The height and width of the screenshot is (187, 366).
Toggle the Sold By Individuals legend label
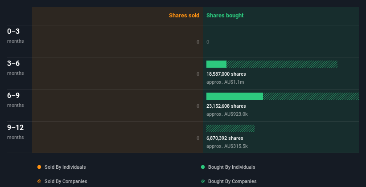pyautogui.click(x=65, y=167)
